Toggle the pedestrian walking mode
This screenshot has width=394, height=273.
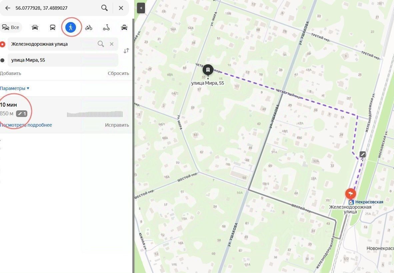pyautogui.click(x=71, y=27)
